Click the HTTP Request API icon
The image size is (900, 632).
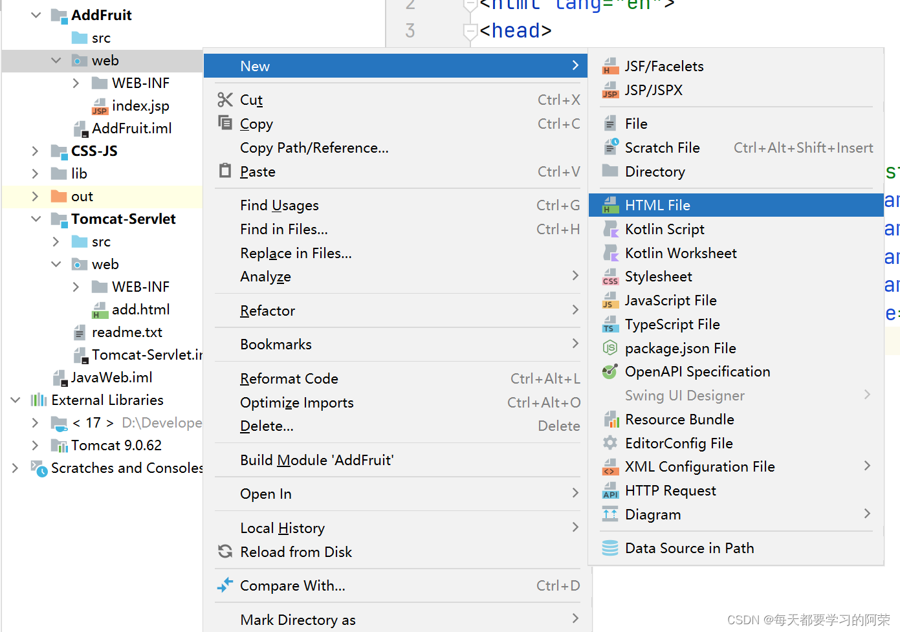(610, 491)
